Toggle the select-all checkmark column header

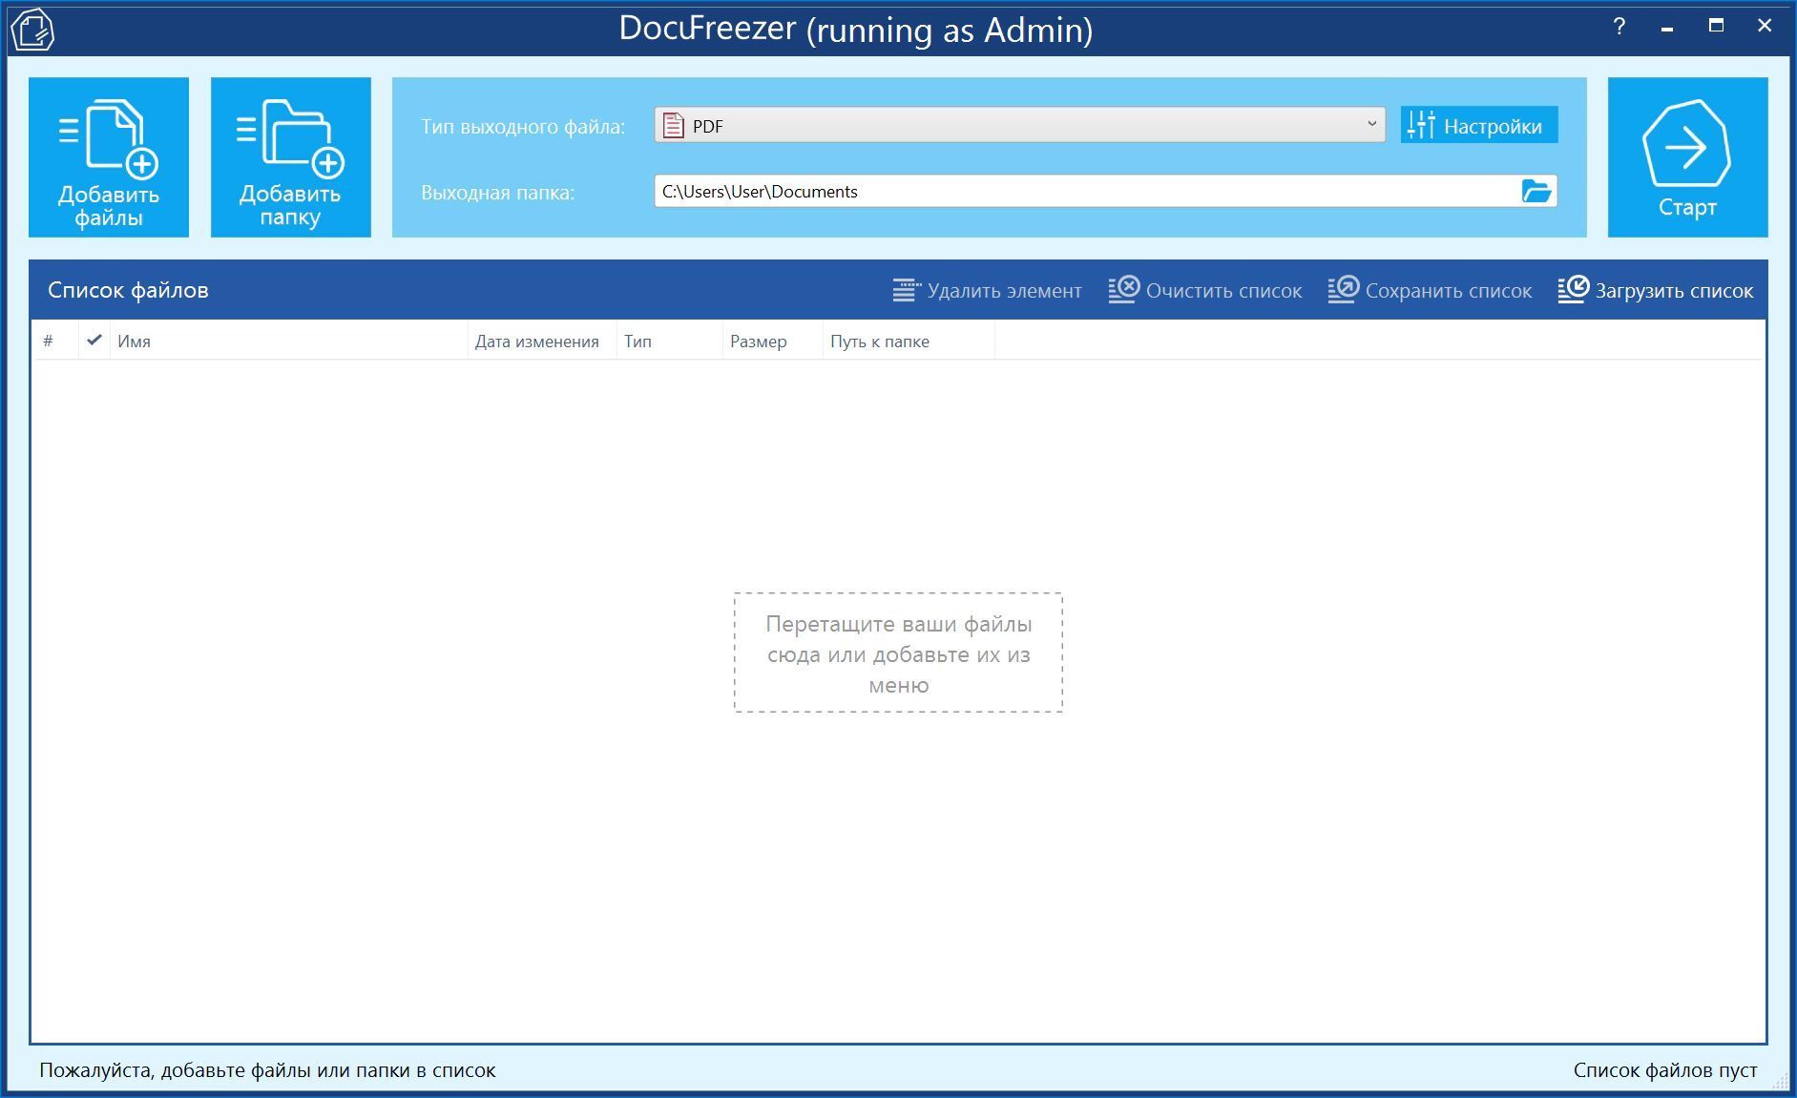(94, 341)
